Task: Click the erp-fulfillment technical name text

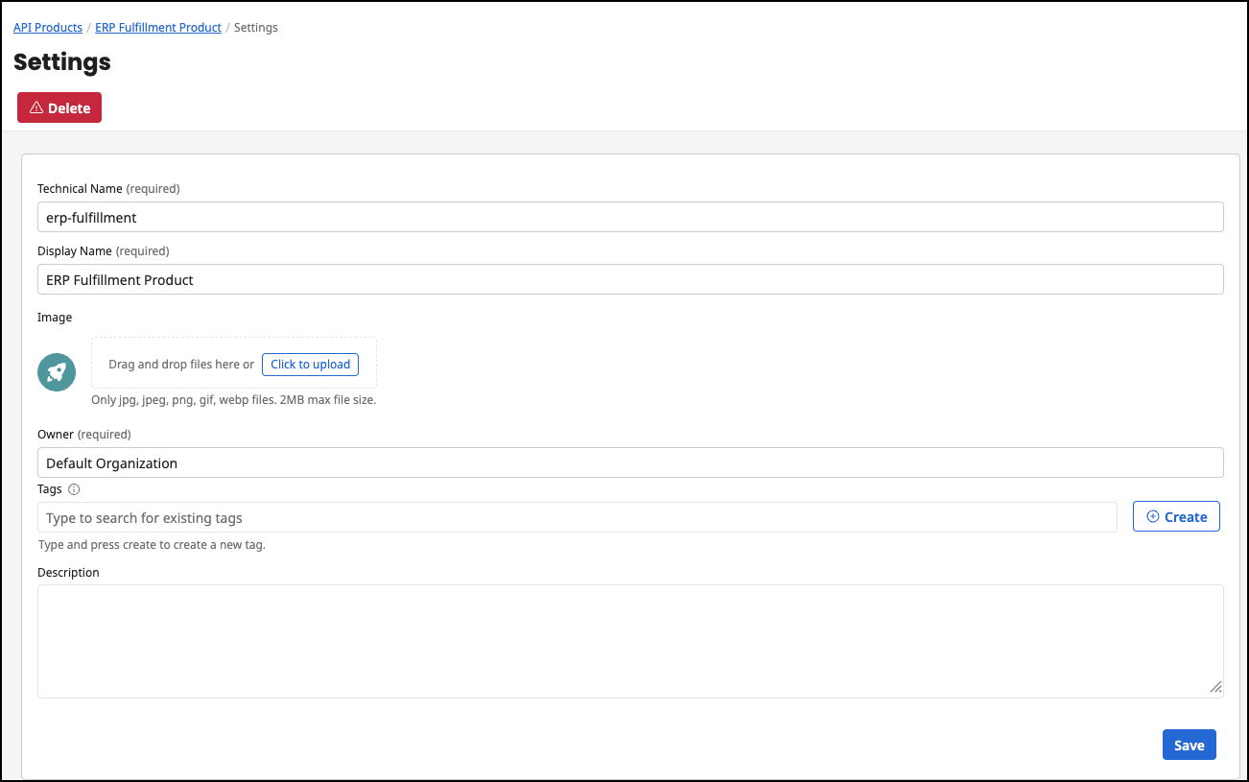Action: [x=90, y=217]
